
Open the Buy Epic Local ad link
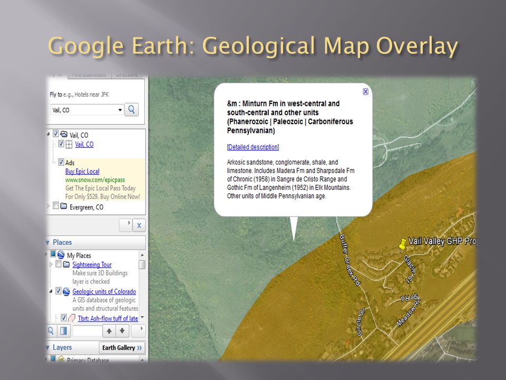tap(82, 171)
